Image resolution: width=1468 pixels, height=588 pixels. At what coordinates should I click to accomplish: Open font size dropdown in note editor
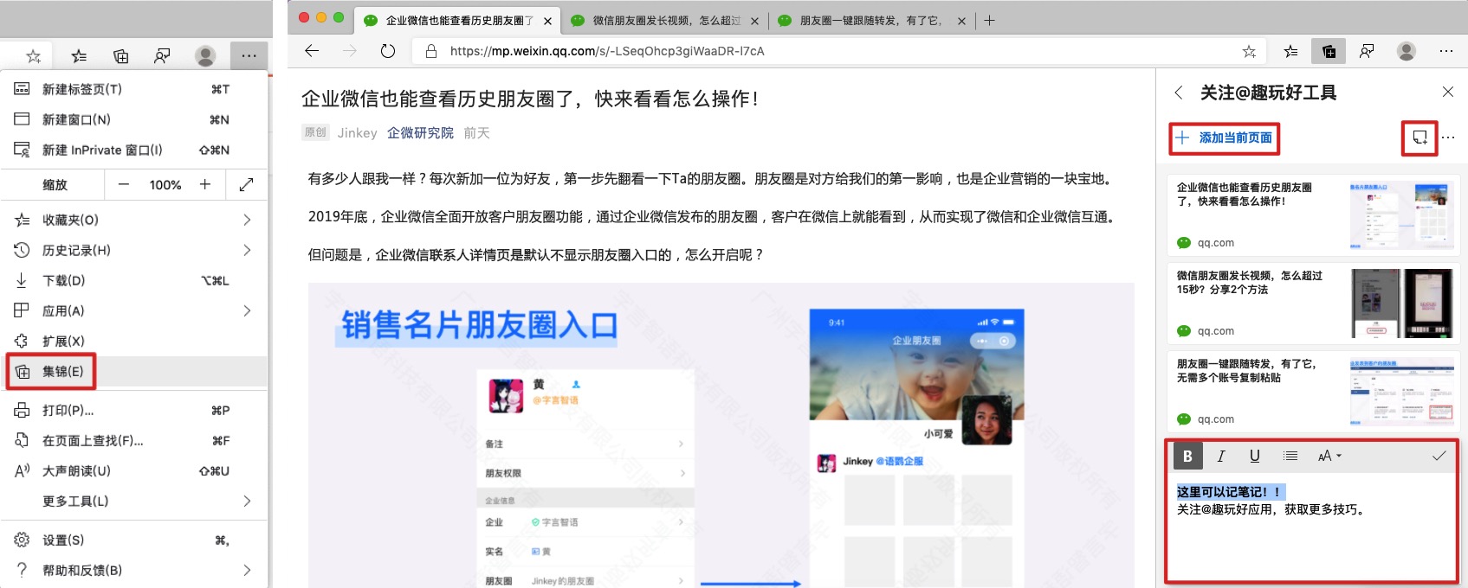[1329, 456]
